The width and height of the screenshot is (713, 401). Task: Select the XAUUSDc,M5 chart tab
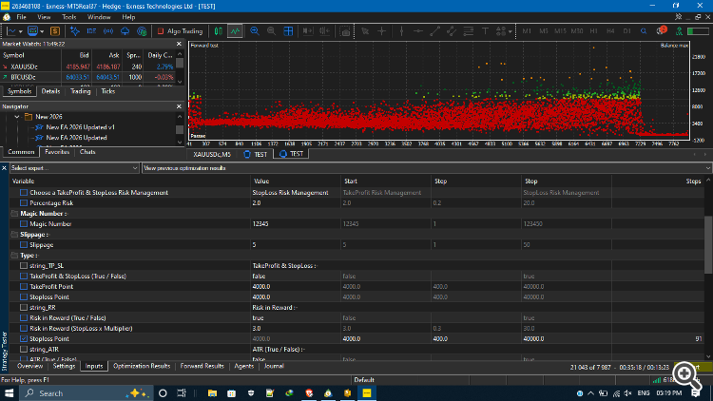coord(212,154)
